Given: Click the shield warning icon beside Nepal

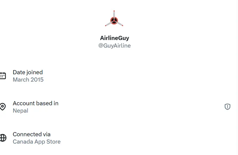Looking at the screenshot, I should click(227, 107).
